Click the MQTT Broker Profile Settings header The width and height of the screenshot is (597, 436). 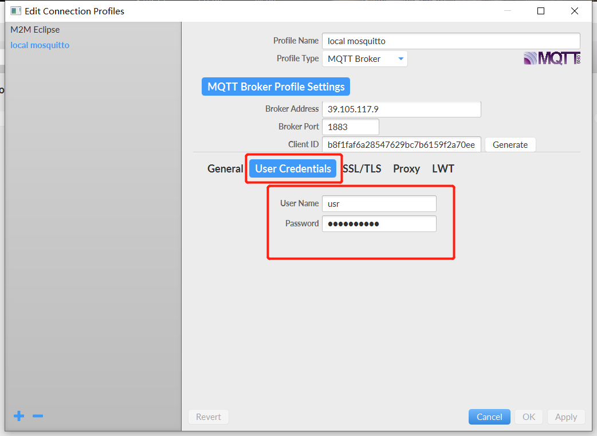(x=276, y=87)
